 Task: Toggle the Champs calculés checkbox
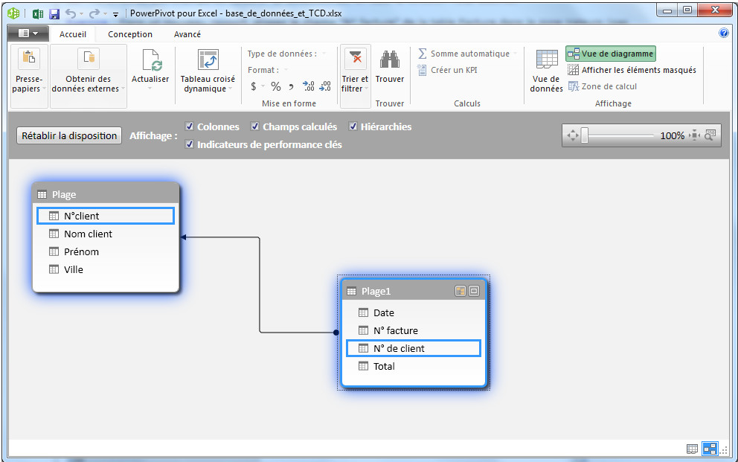(254, 126)
